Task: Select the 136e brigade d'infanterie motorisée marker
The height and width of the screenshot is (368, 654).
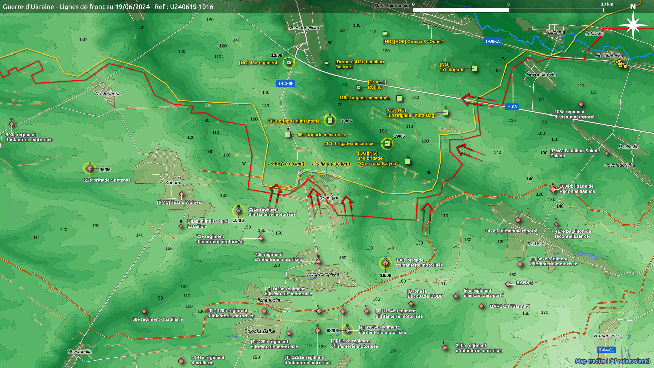Action: [x=386, y=263]
